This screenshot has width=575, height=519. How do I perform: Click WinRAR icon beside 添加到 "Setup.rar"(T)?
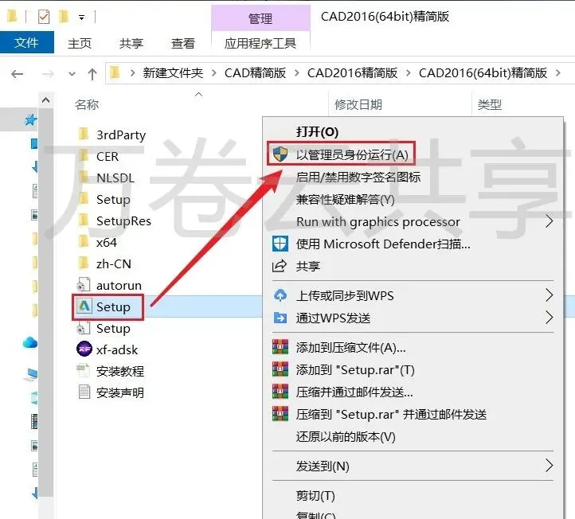pos(280,369)
